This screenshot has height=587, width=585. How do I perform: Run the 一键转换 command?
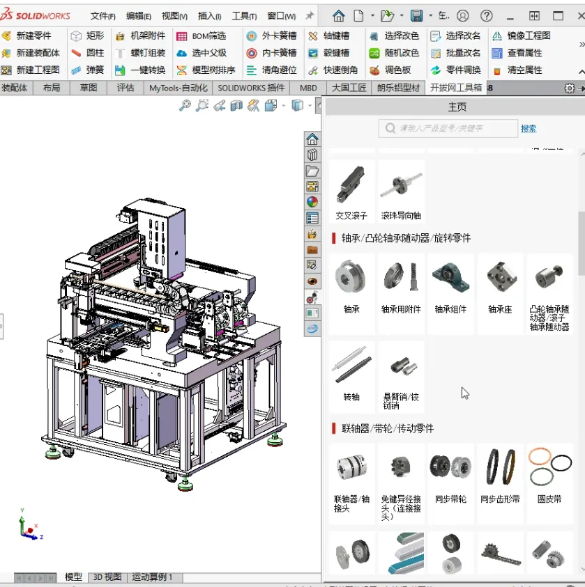coord(141,70)
